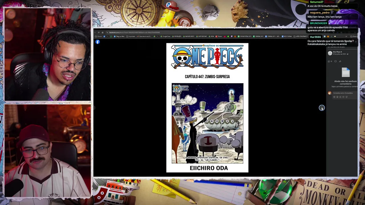
Task: Share the photo with the arrow icon
Action: 340,61
